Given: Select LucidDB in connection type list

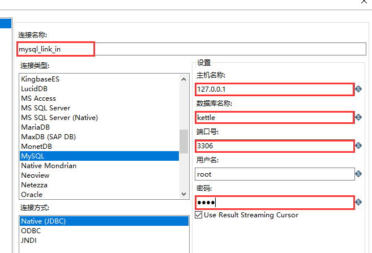Looking at the screenshot, I should tap(100, 89).
